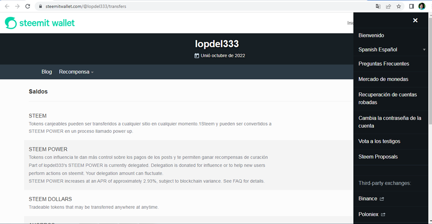Open the Binance exchange link

point(368,199)
